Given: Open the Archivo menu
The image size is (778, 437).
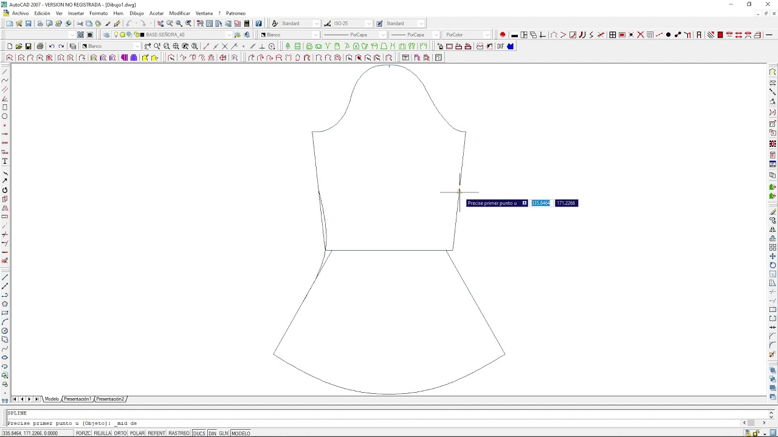Looking at the screenshot, I should click(x=20, y=13).
